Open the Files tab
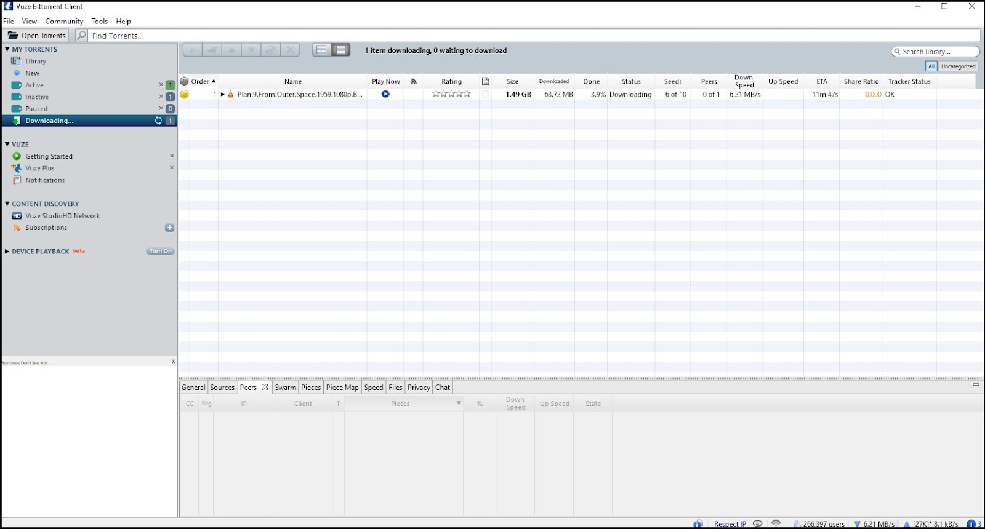The image size is (985, 529). (x=395, y=388)
